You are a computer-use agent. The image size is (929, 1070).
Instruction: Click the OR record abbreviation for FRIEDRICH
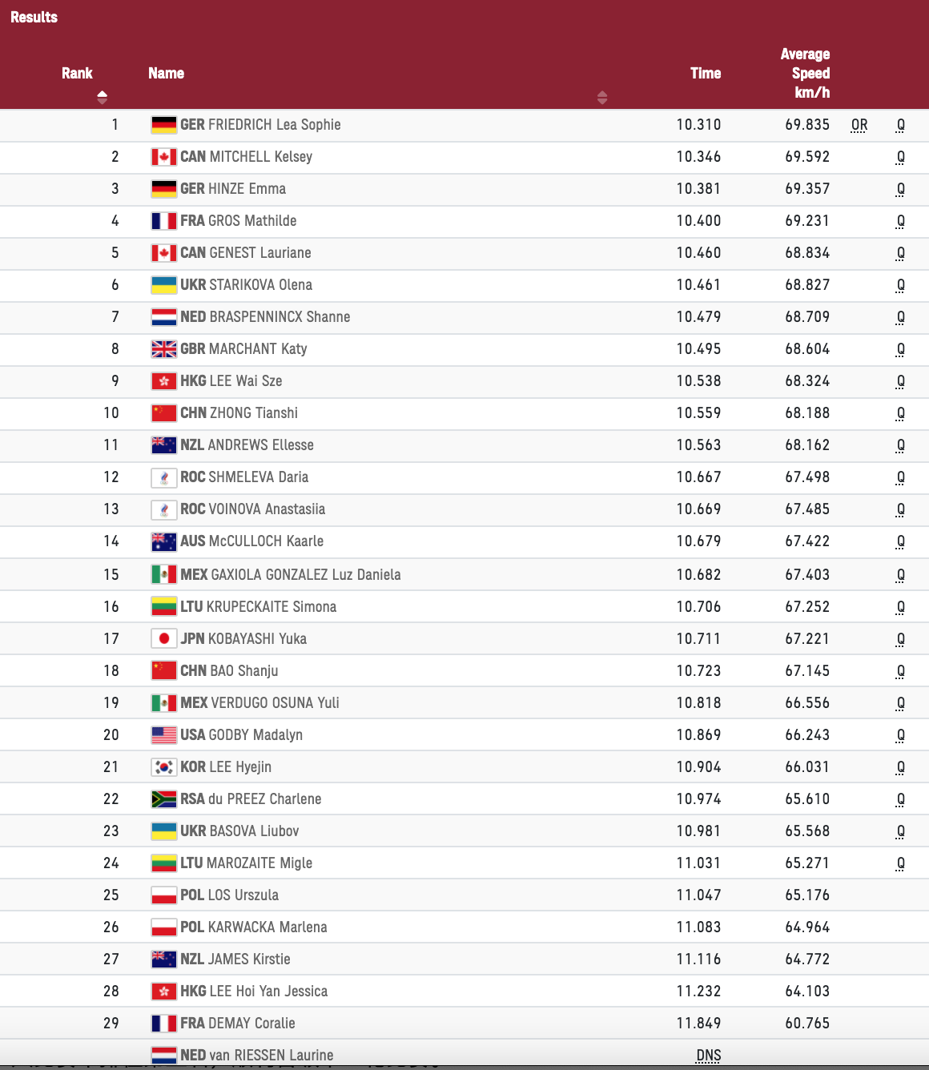point(859,125)
